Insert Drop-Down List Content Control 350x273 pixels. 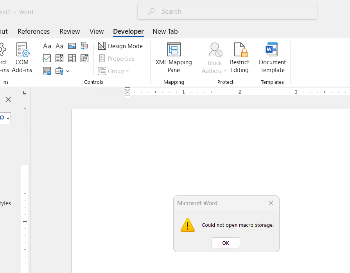tap(72, 59)
